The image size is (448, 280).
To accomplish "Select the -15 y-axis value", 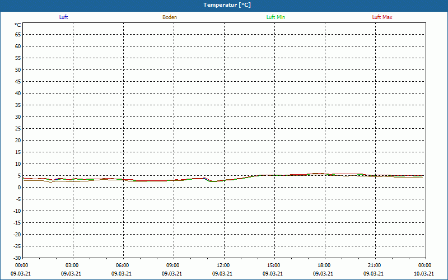I will [17, 223].
